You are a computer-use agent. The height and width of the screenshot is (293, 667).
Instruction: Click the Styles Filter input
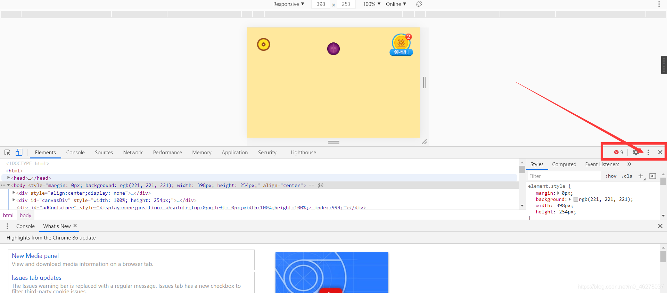(563, 176)
